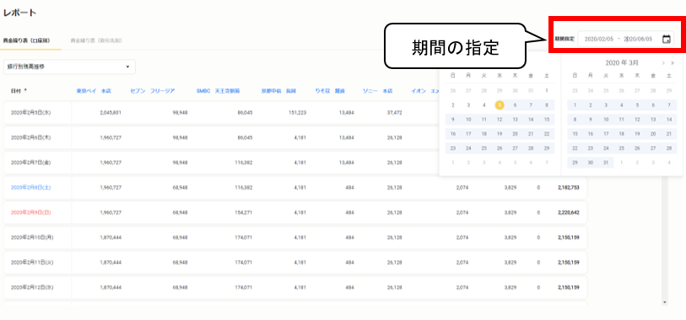Jump to next year with the double chevron
686x320 pixels.
pyautogui.click(x=672, y=63)
